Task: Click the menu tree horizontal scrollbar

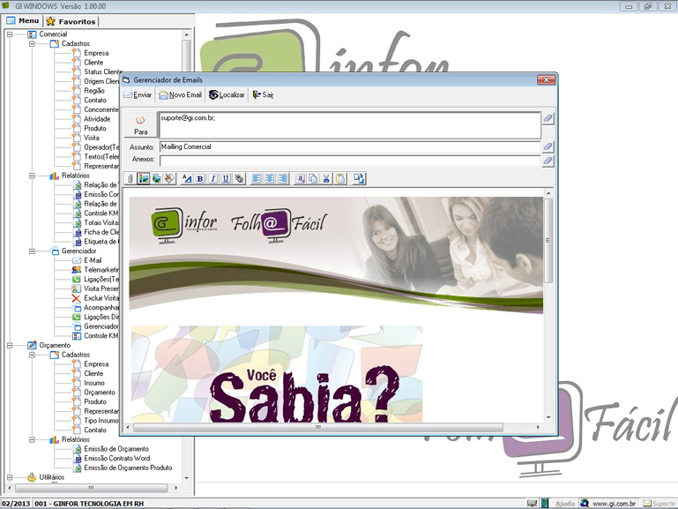Action: click(91, 488)
